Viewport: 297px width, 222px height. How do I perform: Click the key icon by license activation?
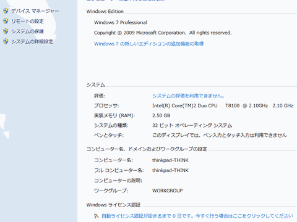[x=97, y=216]
